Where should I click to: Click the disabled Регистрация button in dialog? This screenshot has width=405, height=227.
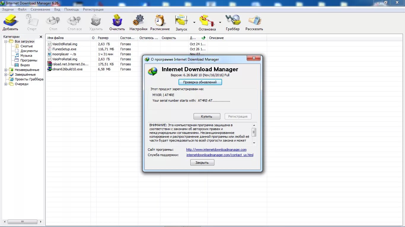[238, 116]
